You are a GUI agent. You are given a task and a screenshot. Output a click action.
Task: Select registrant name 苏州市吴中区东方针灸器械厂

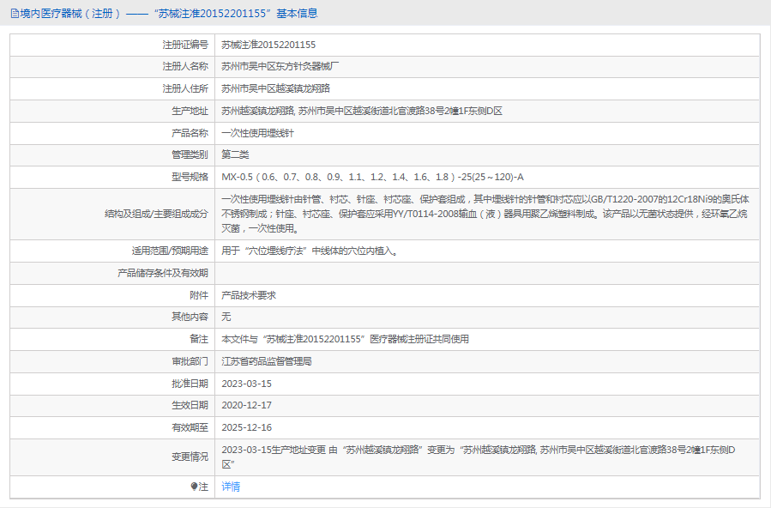click(x=280, y=66)
